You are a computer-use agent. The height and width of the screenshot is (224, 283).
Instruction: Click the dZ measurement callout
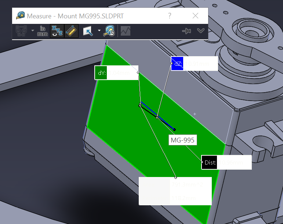point(195,64)
